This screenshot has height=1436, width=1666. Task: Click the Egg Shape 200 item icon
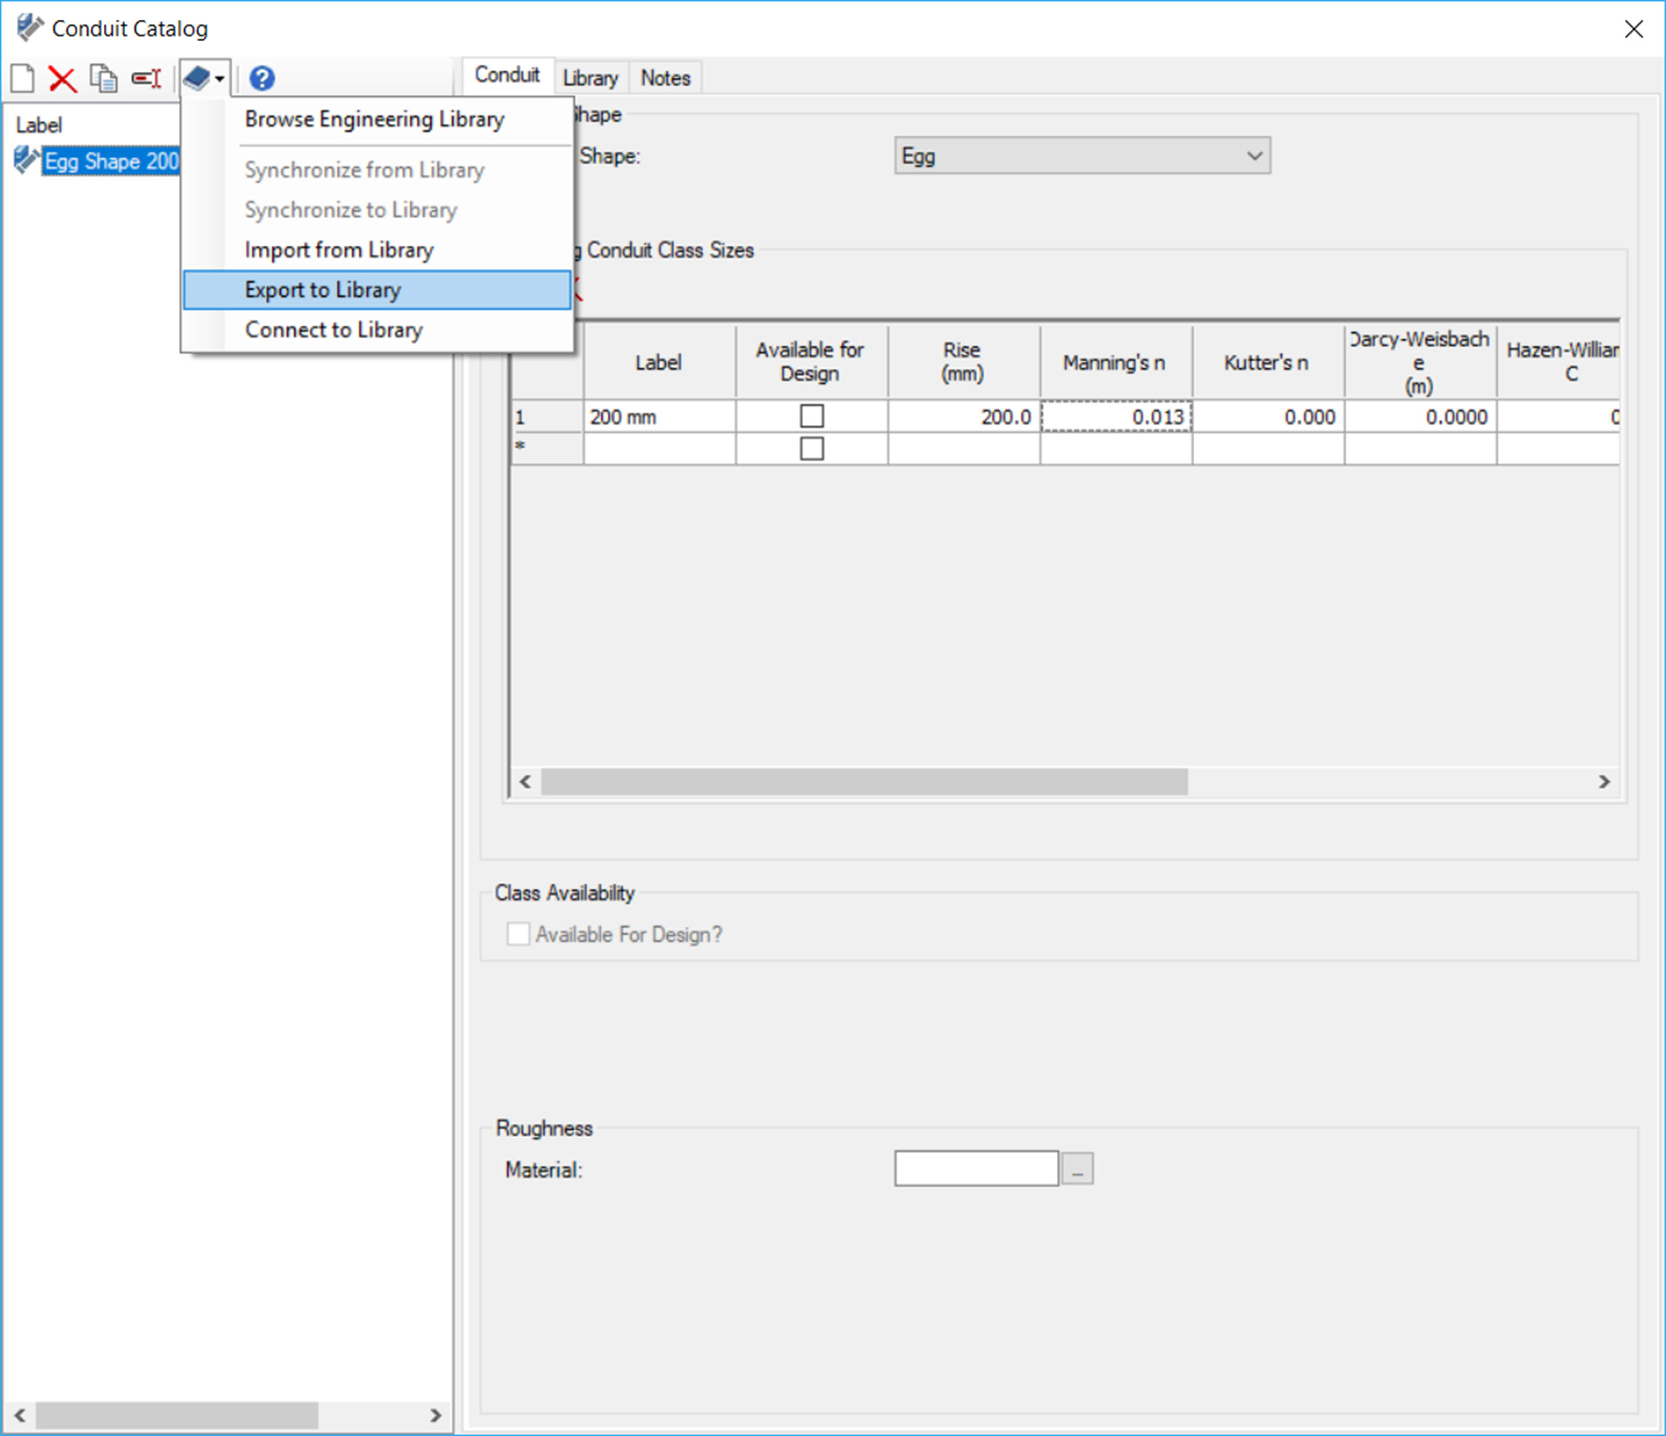pyautogui.click(x=27, y=160)
